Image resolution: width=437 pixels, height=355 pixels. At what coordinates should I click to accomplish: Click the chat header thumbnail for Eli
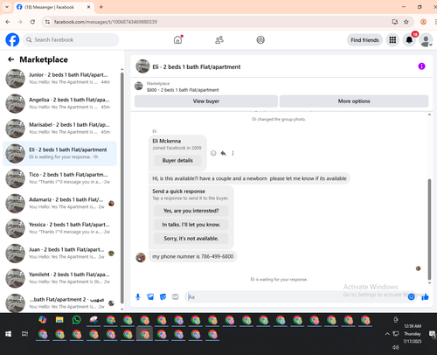[142, 66]
